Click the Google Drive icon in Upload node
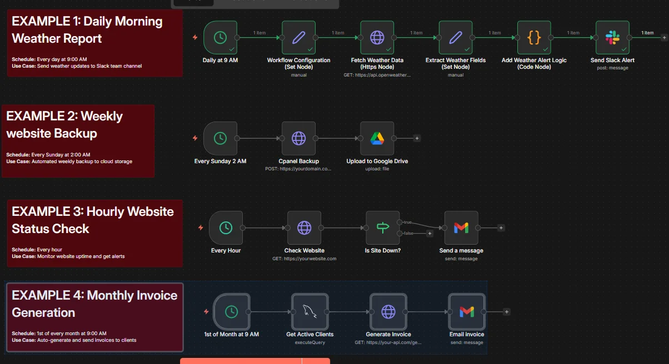 377,139
